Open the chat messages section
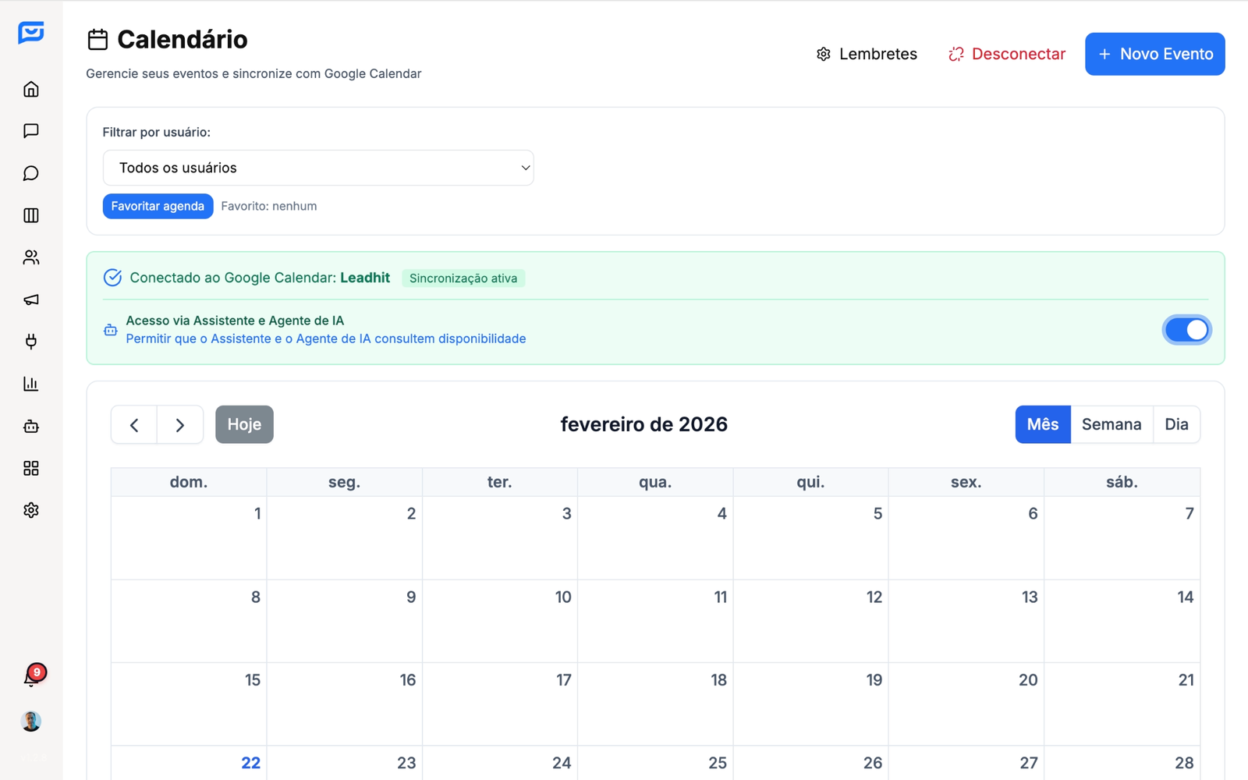 (30, 130)
